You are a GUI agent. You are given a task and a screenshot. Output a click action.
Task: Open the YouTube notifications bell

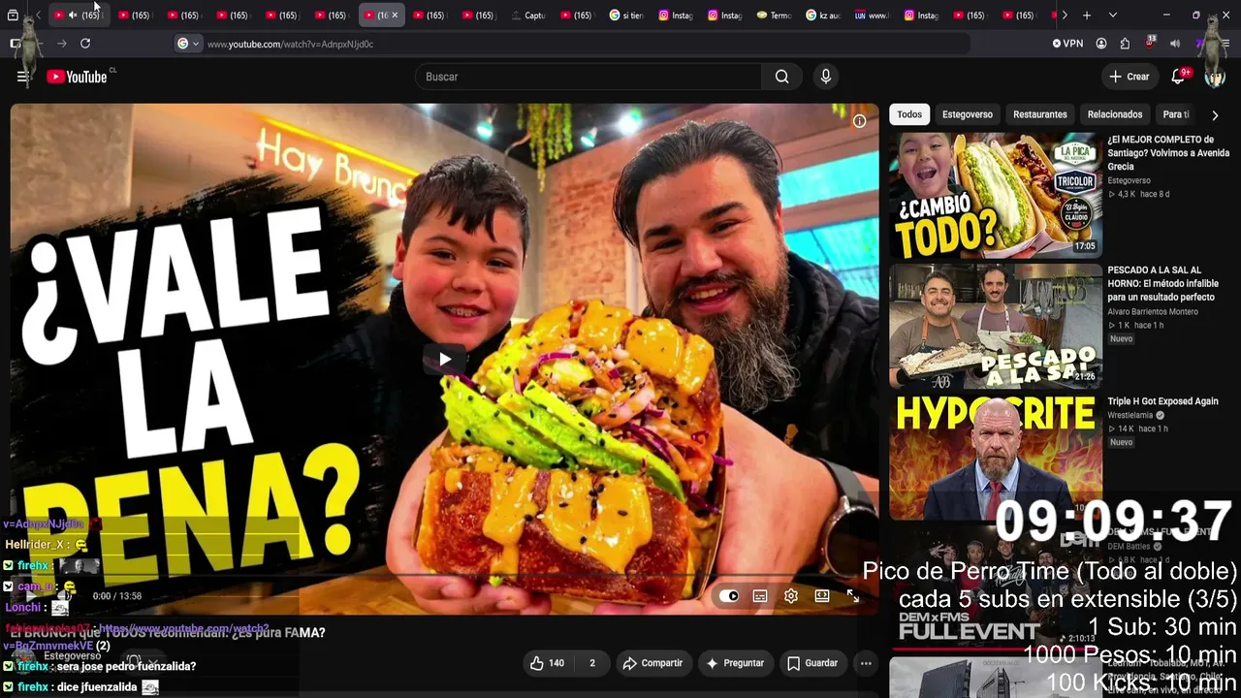coord(1179,77)
